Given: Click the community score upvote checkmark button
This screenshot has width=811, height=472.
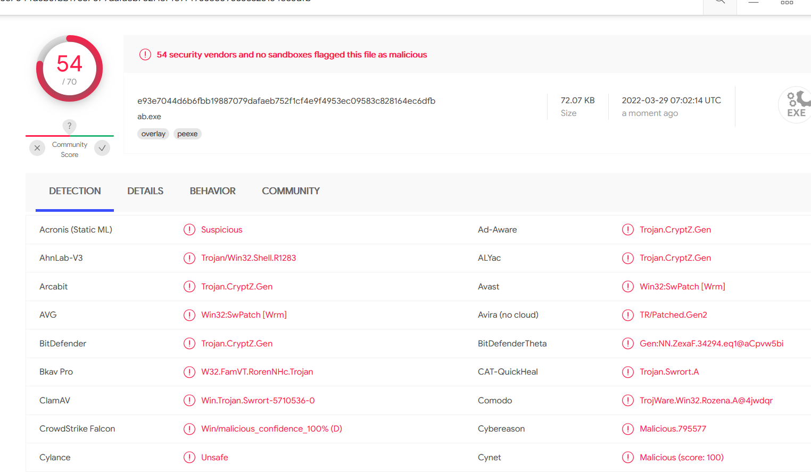Looking at the screenshot, I should [x=102, y=148].
